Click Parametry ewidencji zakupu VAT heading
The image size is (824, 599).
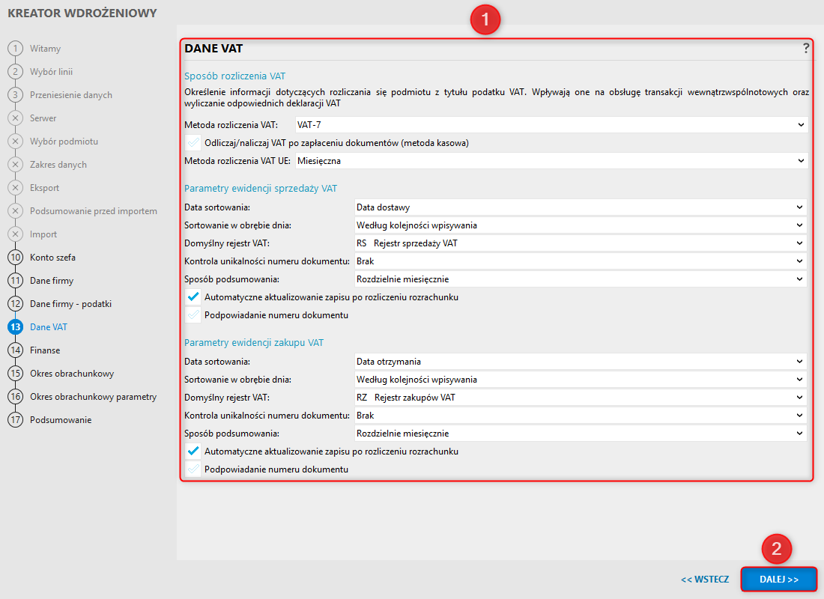(254, 343)
